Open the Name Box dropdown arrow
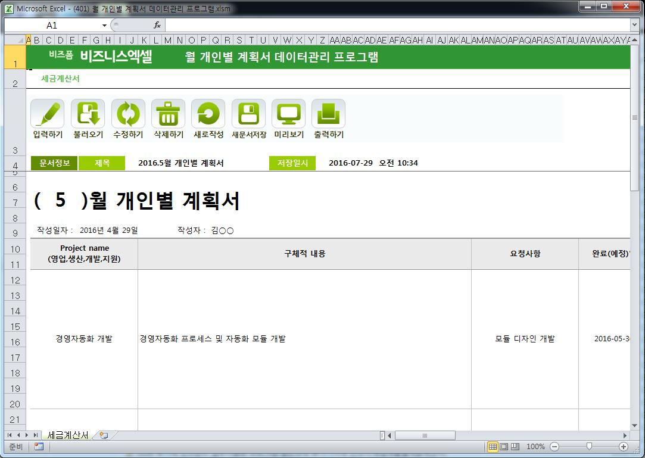 [104, 26]
